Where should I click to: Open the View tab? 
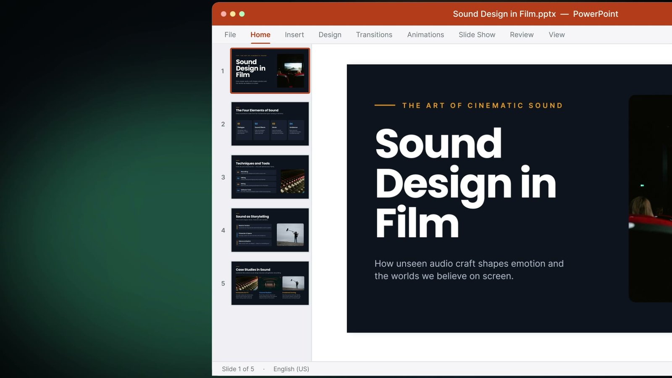click(557, 35)
